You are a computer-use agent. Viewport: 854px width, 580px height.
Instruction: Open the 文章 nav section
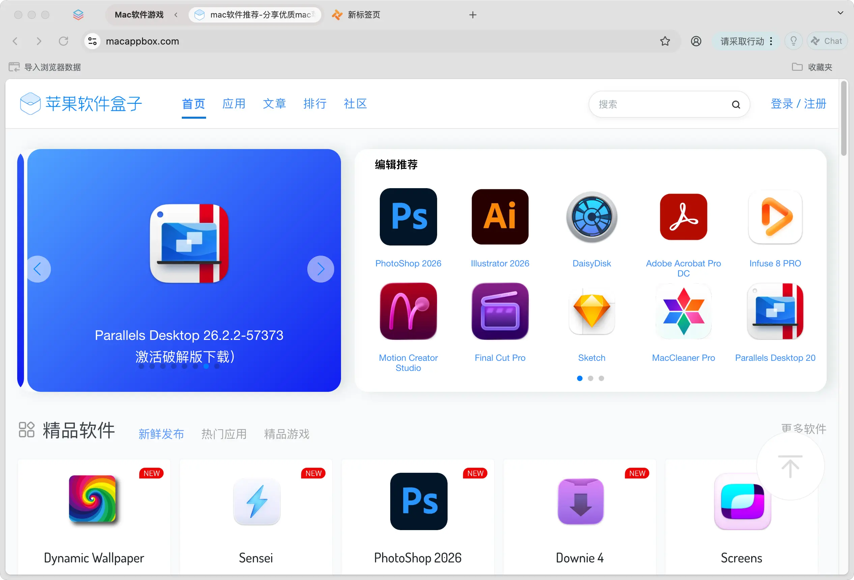pos(274,104)
